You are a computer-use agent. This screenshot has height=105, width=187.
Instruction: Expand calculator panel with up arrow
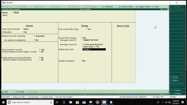point(85,94)
